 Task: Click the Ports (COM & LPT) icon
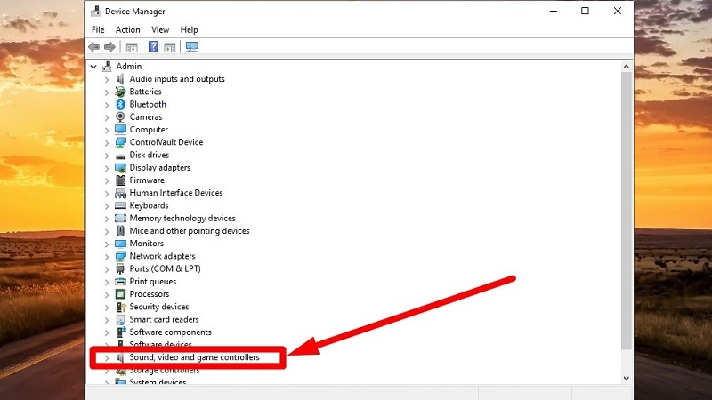(x=120, y=269)
